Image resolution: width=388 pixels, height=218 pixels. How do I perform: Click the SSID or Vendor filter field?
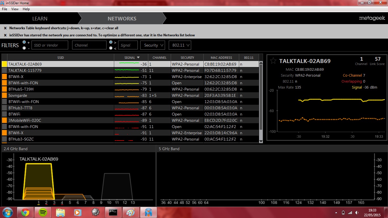pos(50,45)
